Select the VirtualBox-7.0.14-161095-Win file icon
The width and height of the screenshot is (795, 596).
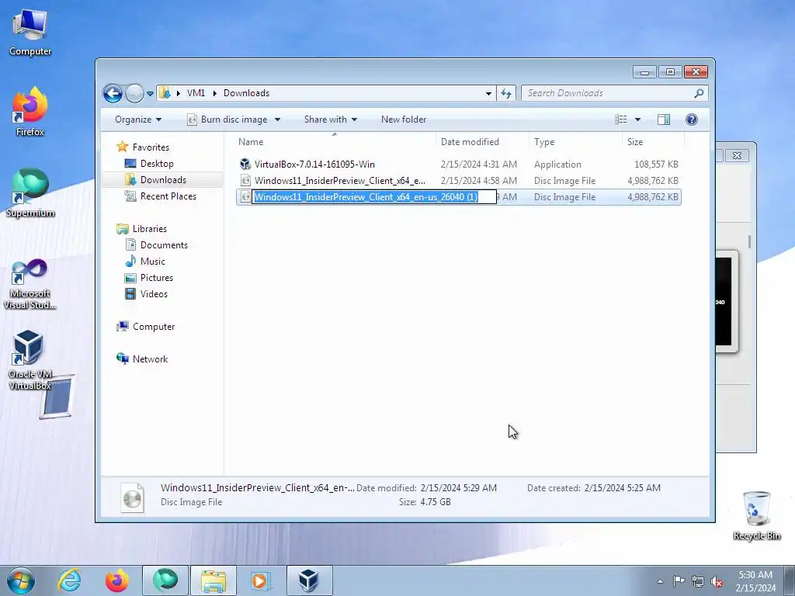coord(245,165)
